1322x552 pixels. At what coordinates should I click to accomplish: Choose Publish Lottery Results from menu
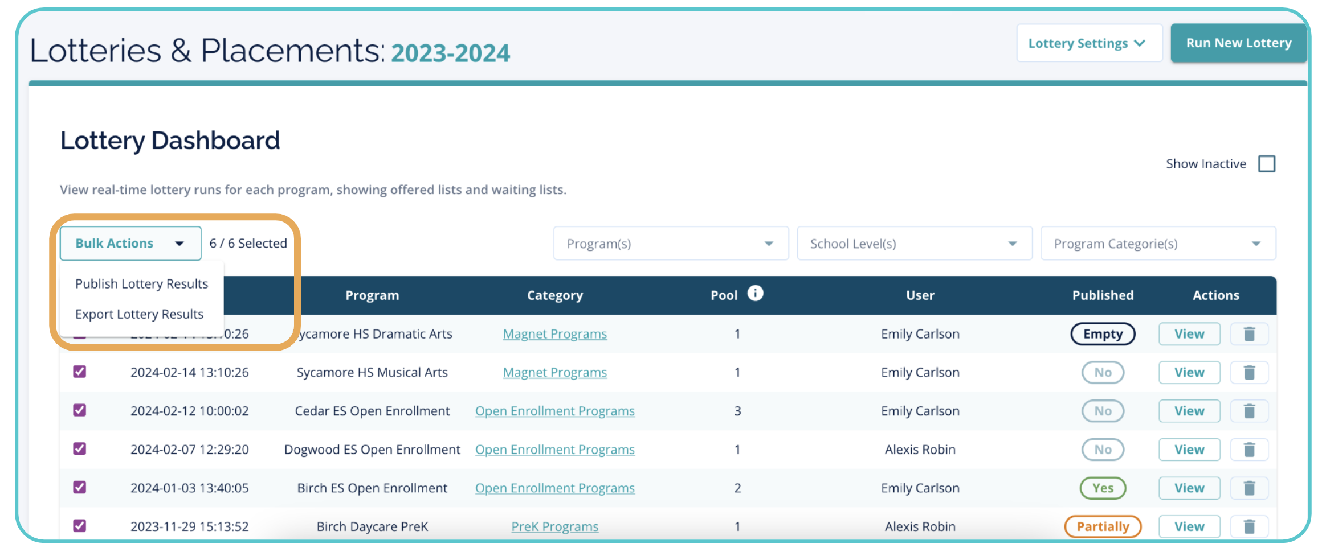coord(141,283)
